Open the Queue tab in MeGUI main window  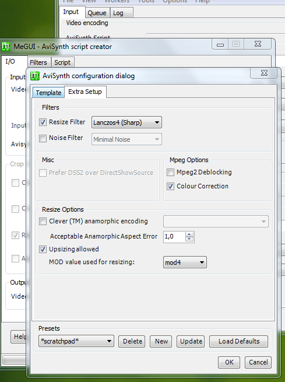[97, 13]
